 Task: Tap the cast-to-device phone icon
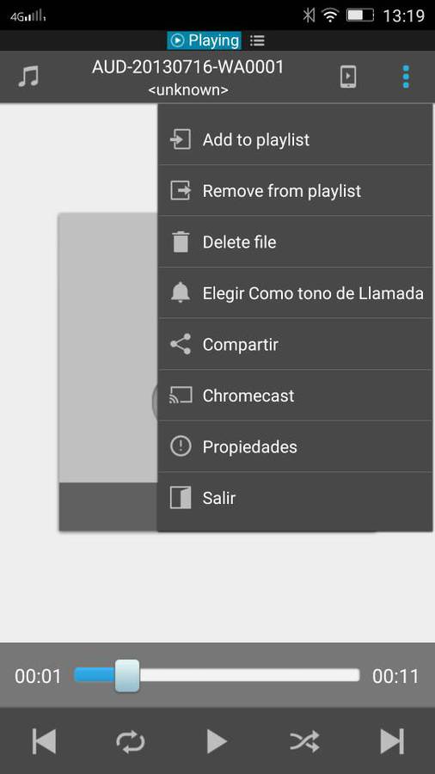click(x=348, y=77)
